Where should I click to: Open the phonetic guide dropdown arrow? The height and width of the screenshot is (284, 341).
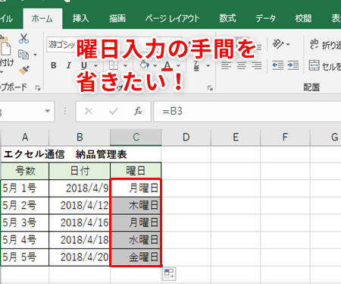coord(208,66)
